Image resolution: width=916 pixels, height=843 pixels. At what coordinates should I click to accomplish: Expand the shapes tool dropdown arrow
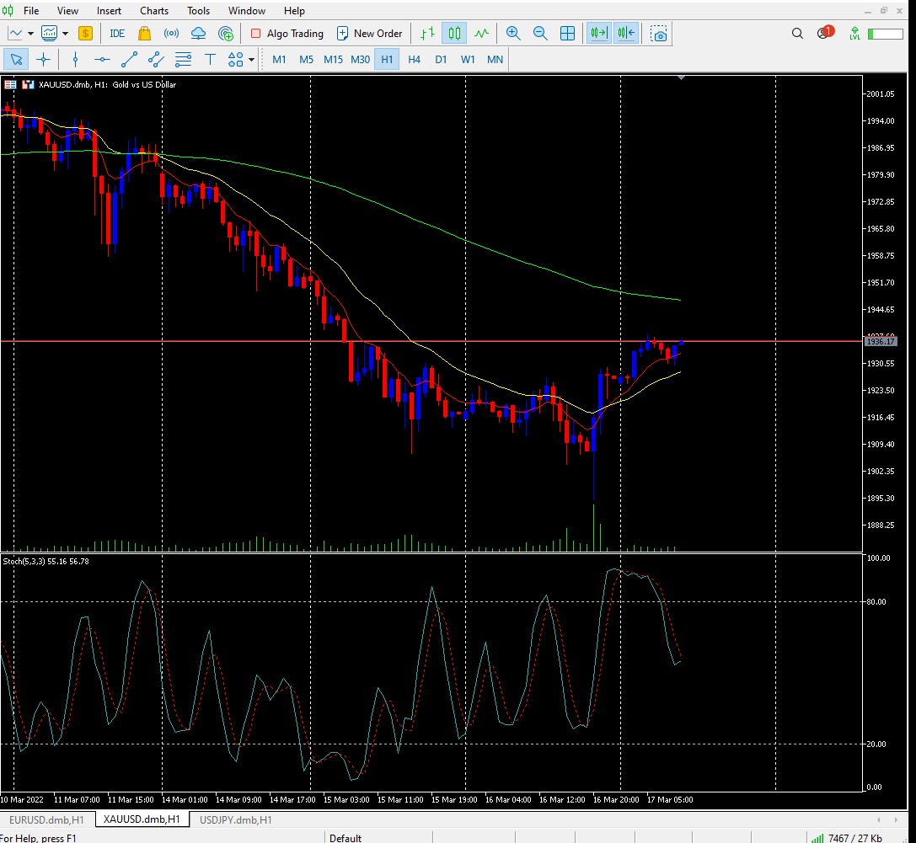point(251,59)
